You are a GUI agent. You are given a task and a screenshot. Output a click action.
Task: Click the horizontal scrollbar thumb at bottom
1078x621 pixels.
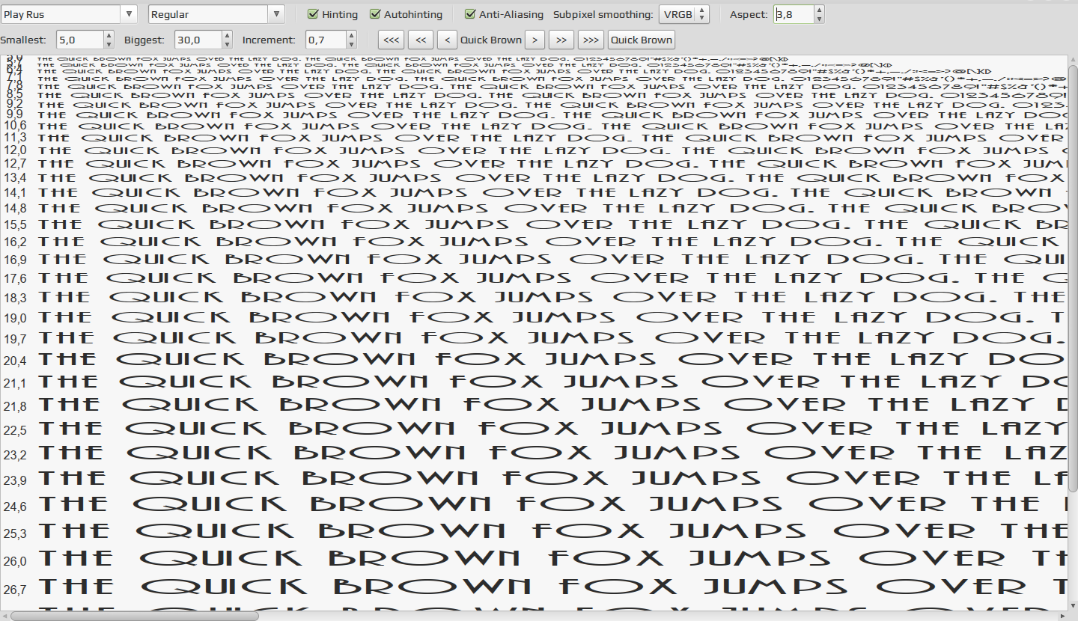tap(135, 616)
